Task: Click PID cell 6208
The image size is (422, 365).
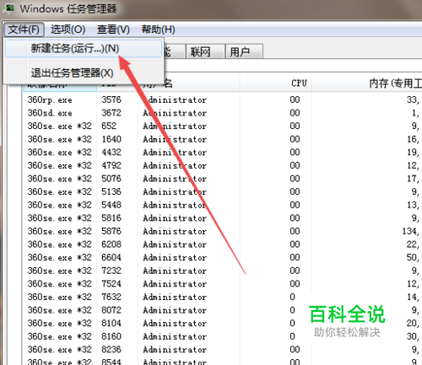Action: click(111, 244)
